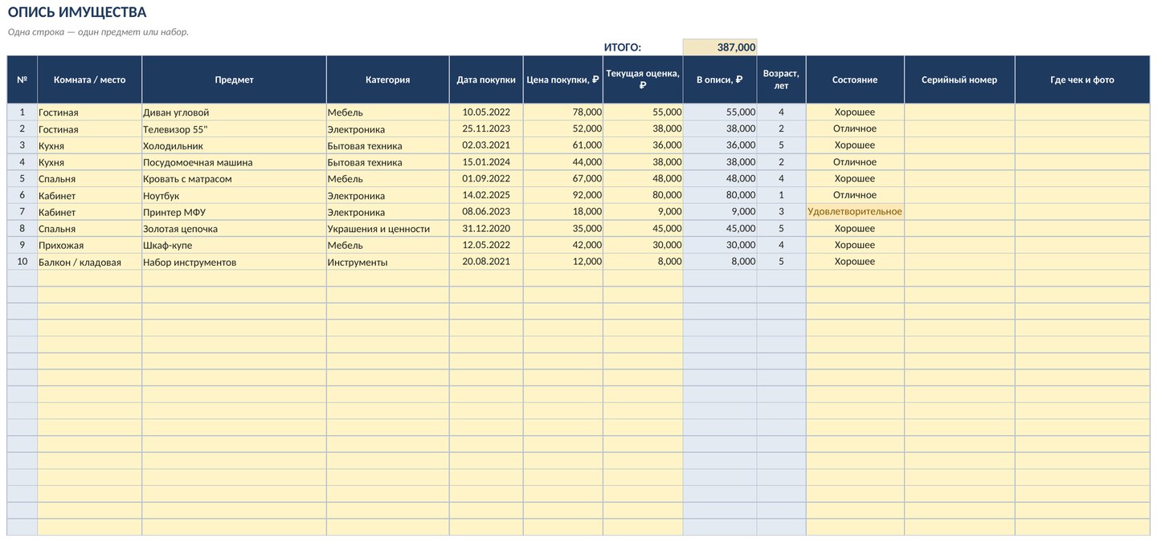Image resolution: width=1157 pixels, height=542 pixels.
Task: Click purchase price 61,000
Action: [x=563, y=145]
